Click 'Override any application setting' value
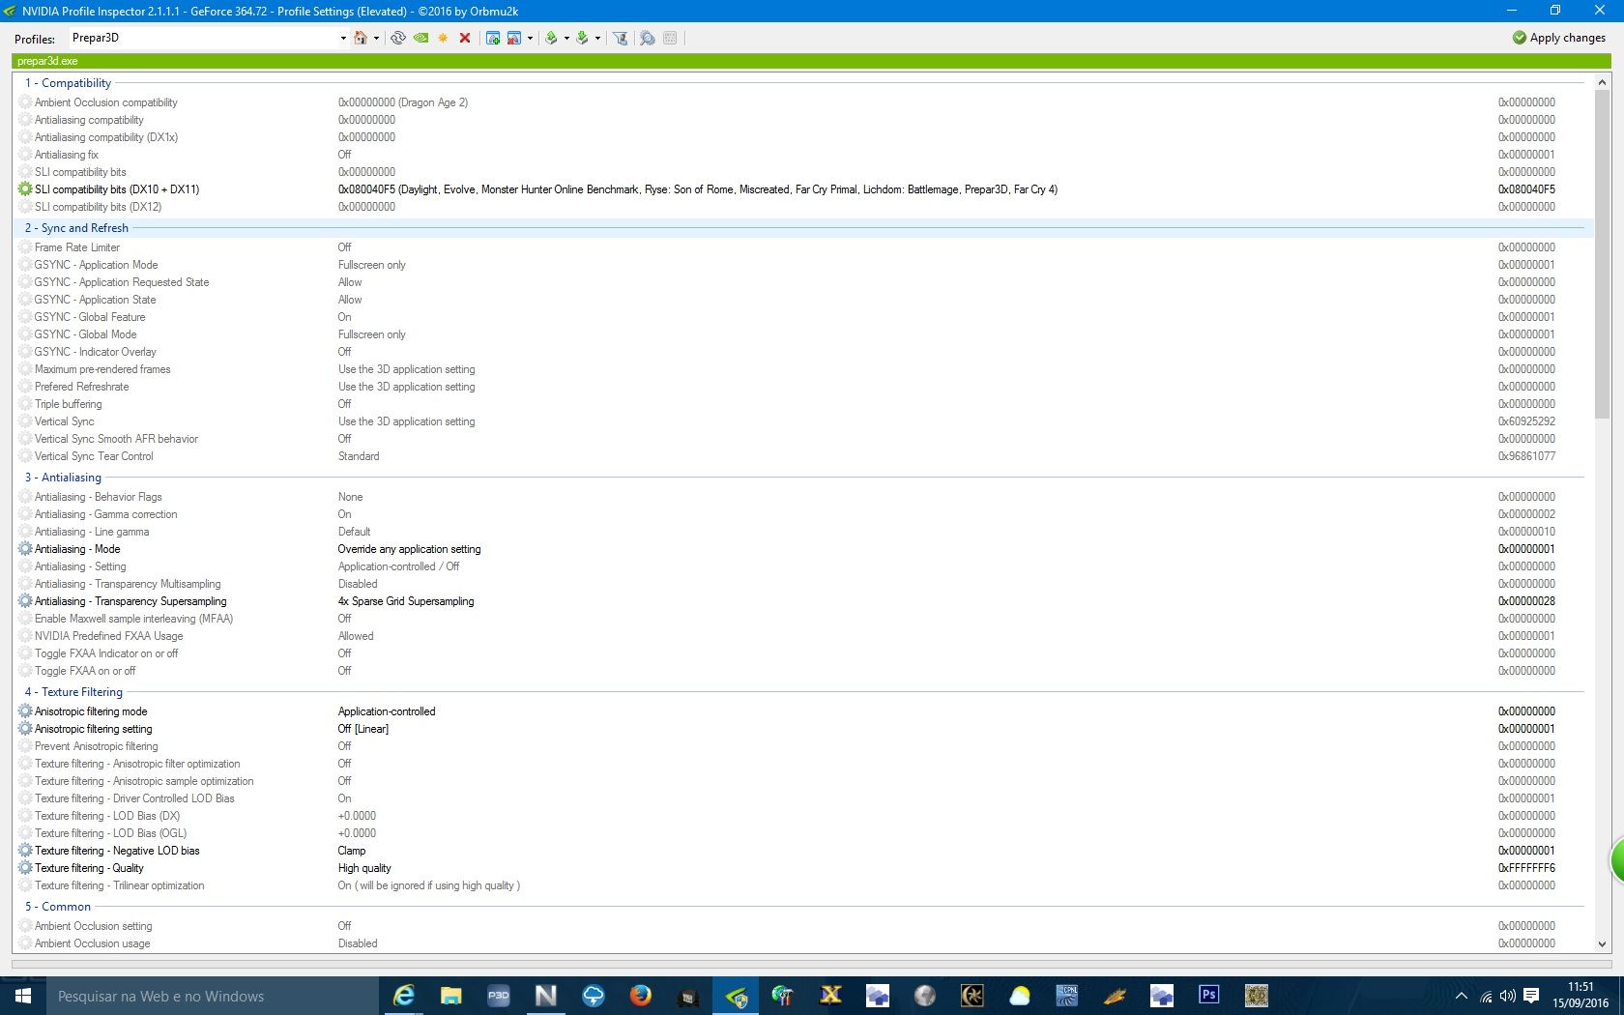 (409, 549)
